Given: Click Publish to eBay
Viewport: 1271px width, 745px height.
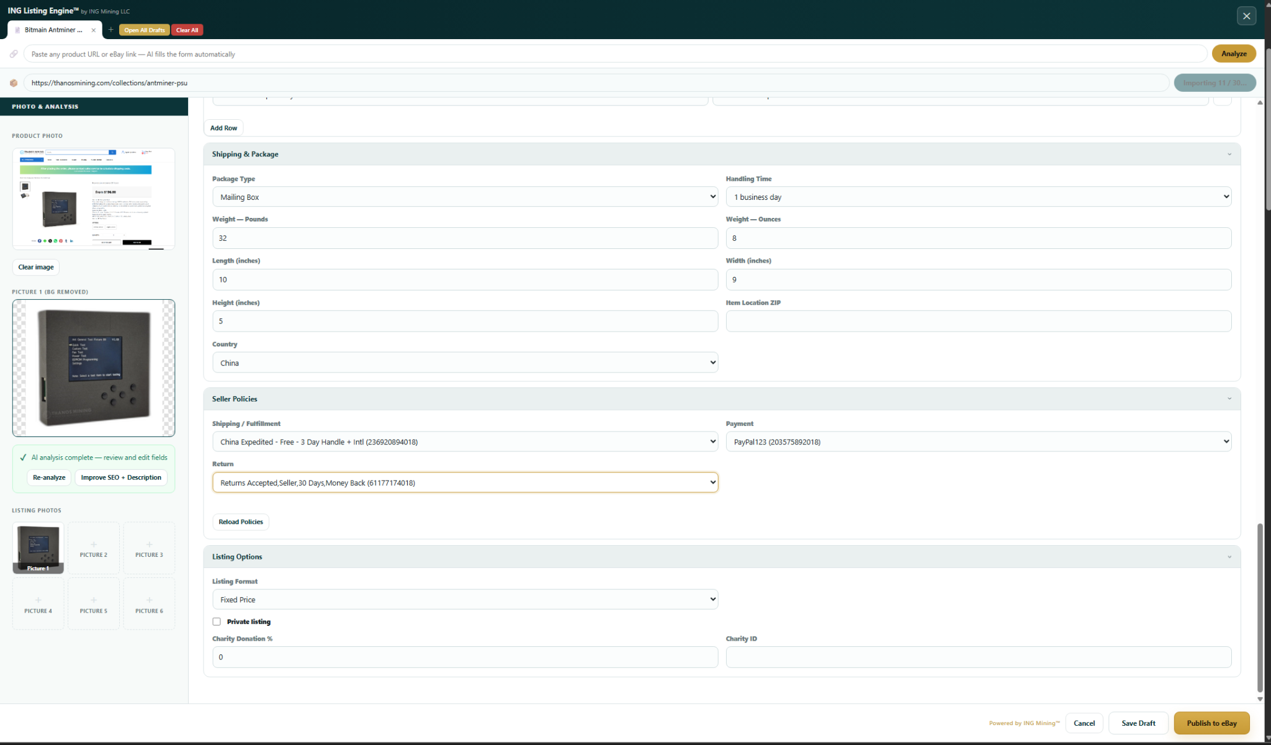Looking at the screenshot, I should pos(1211,723).
